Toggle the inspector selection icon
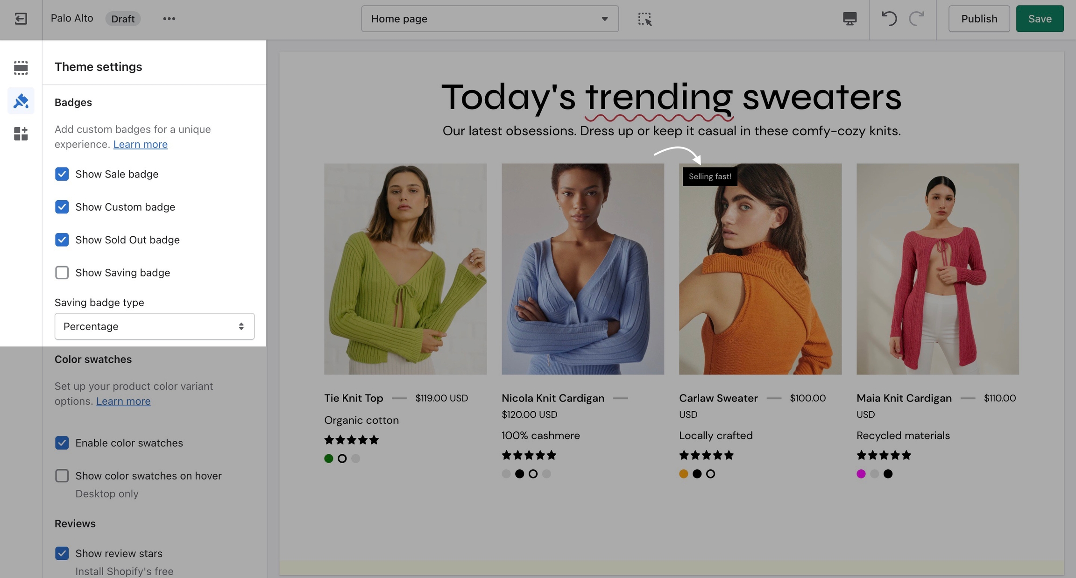1076x578 pixels. [x=644, y=19]
